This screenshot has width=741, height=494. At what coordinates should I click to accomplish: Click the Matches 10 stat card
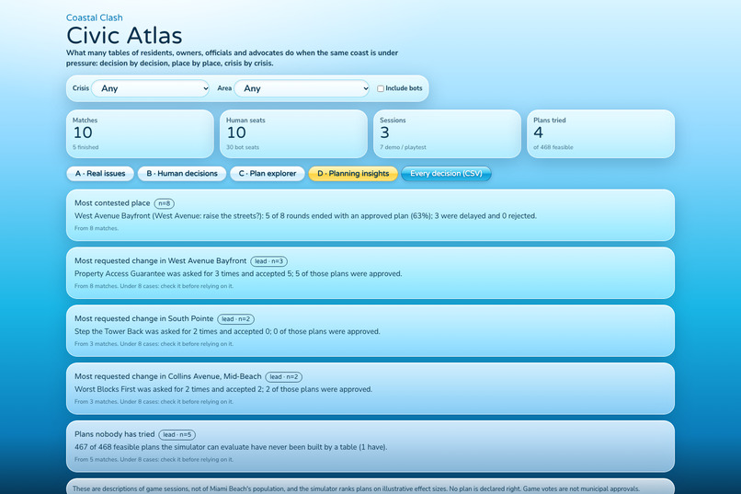[140, 133]
